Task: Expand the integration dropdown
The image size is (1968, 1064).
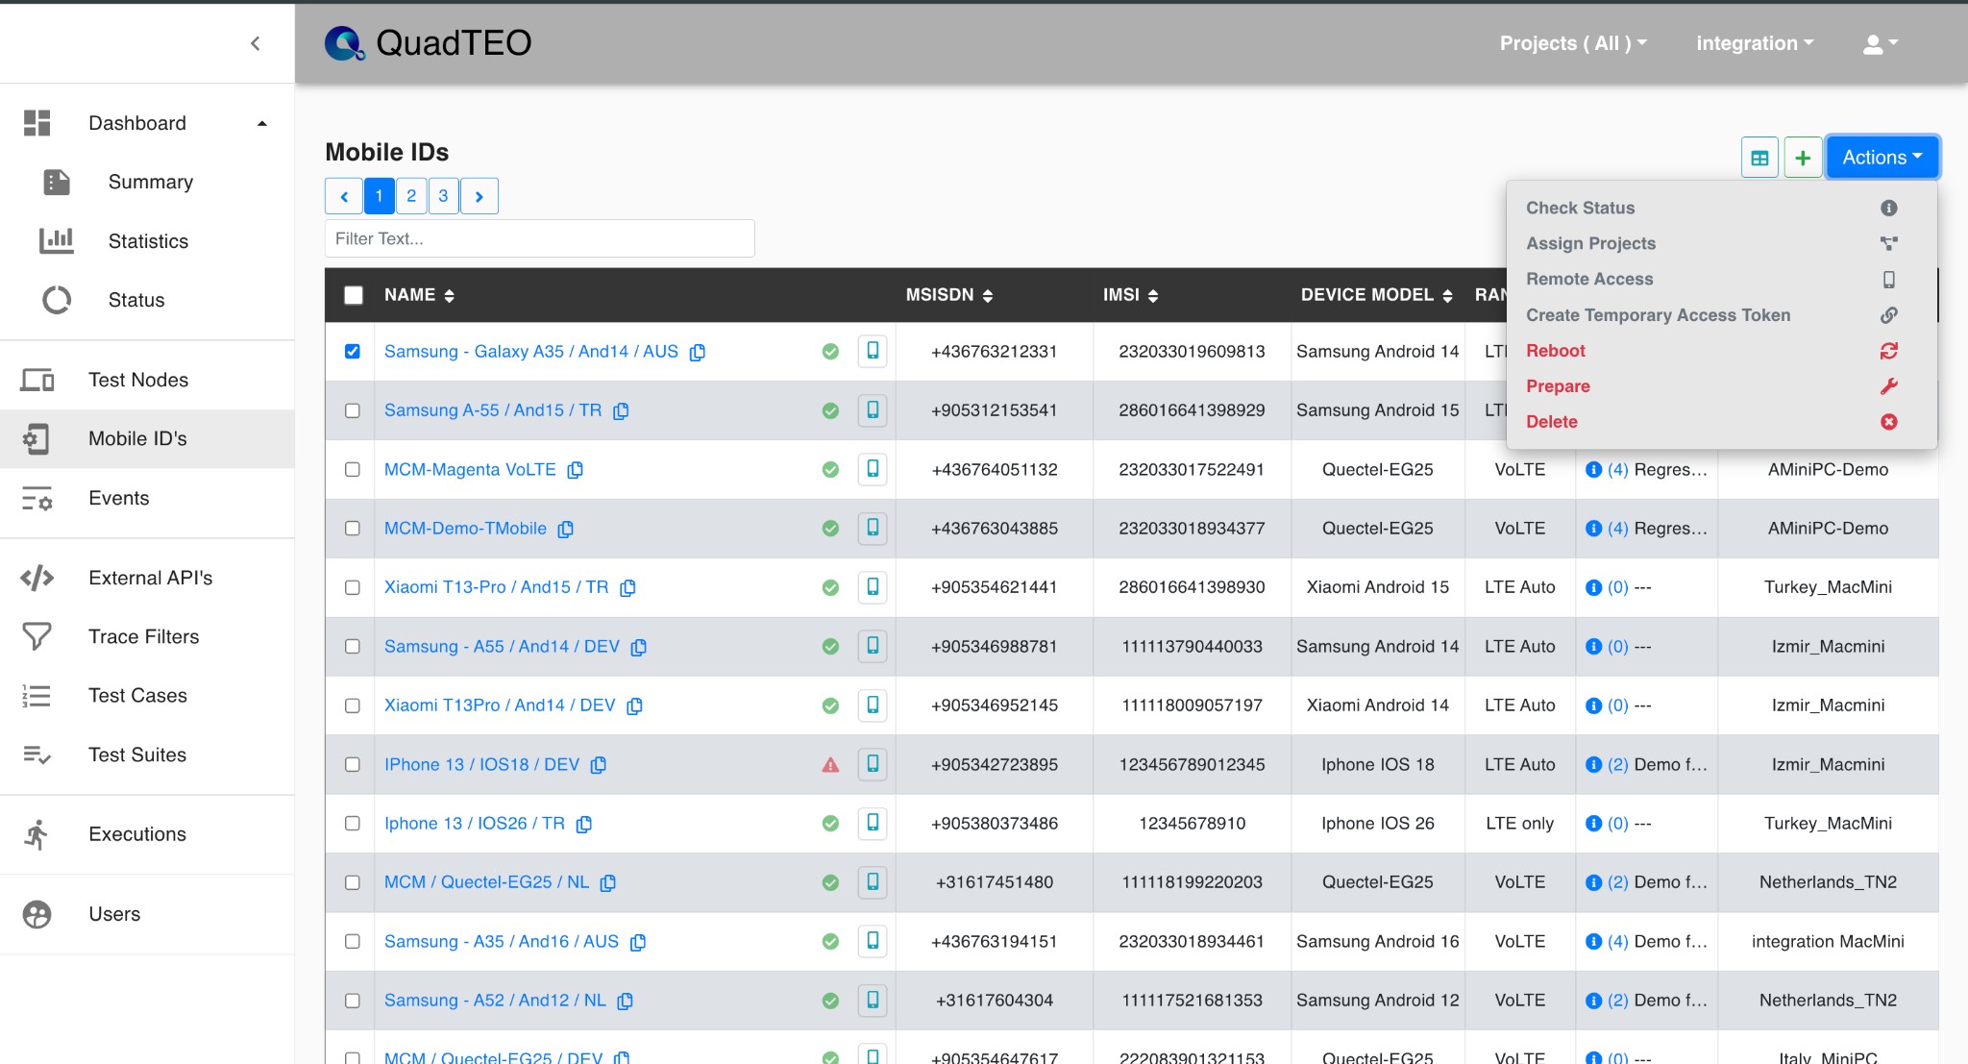Action: (1755, 43)
